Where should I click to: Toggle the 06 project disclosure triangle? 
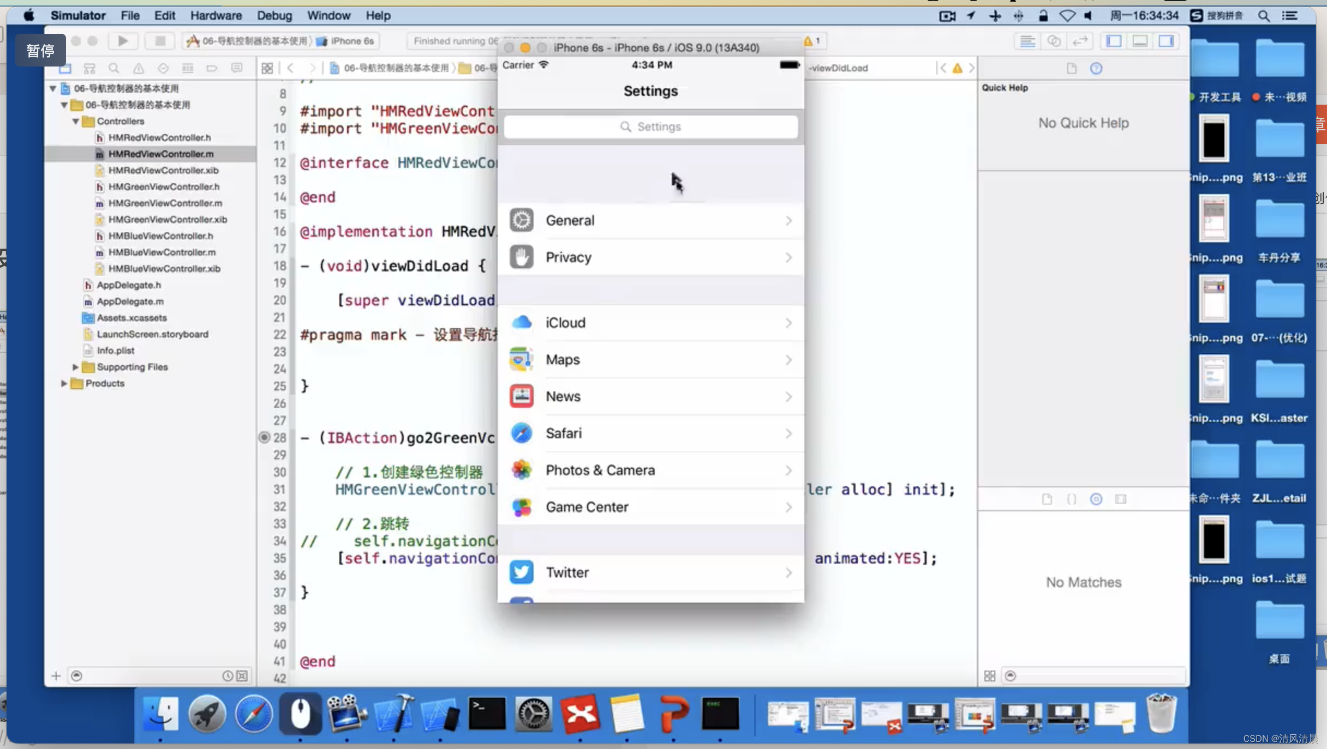(52, 87)
